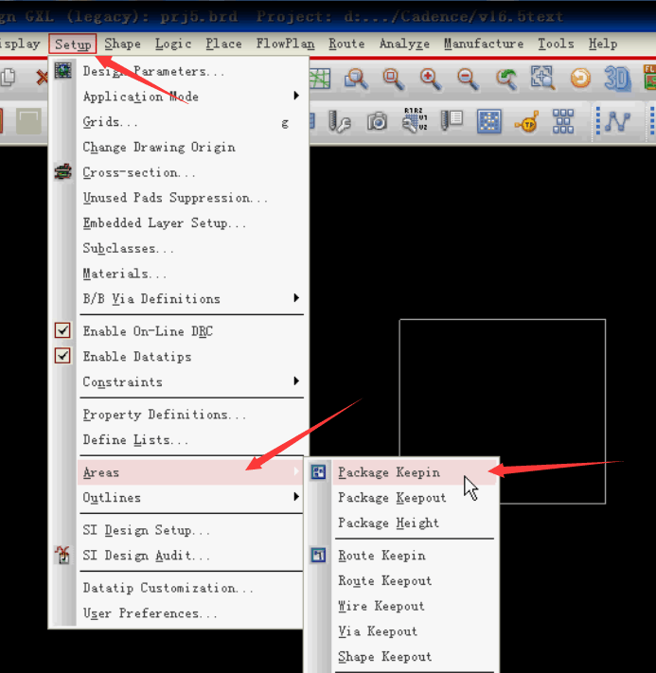Expand the Areas submenu
Viewport: 656px width, 673px height.
(190, 472)
